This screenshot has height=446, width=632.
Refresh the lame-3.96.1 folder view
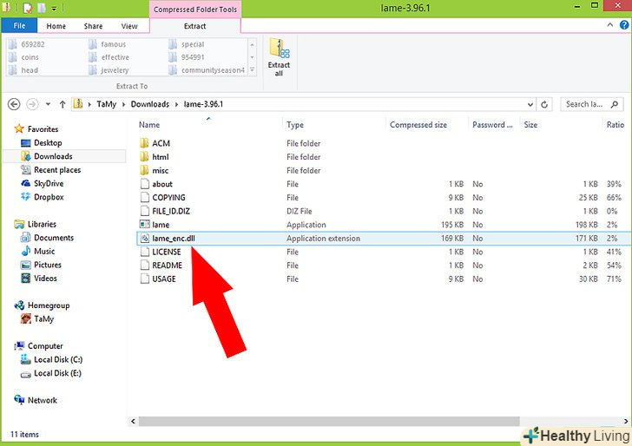[544, 104]
